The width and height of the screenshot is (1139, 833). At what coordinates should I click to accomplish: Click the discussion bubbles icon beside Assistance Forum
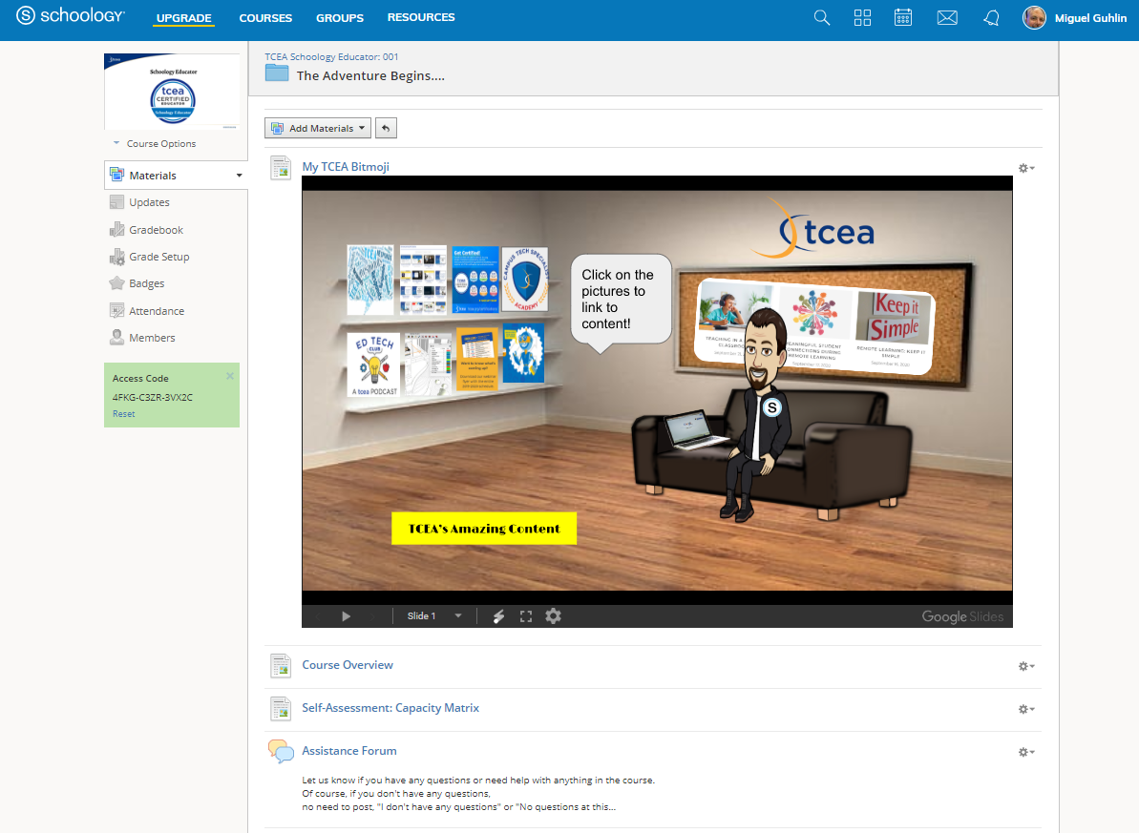pos(281,751)
